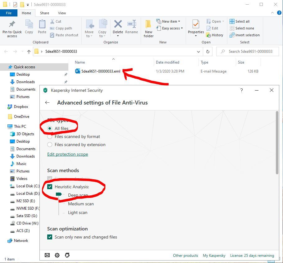Screen dimensions: 283x263
Task: Set heuristic slider to Medium scan
Action: [x=80, y=204]
